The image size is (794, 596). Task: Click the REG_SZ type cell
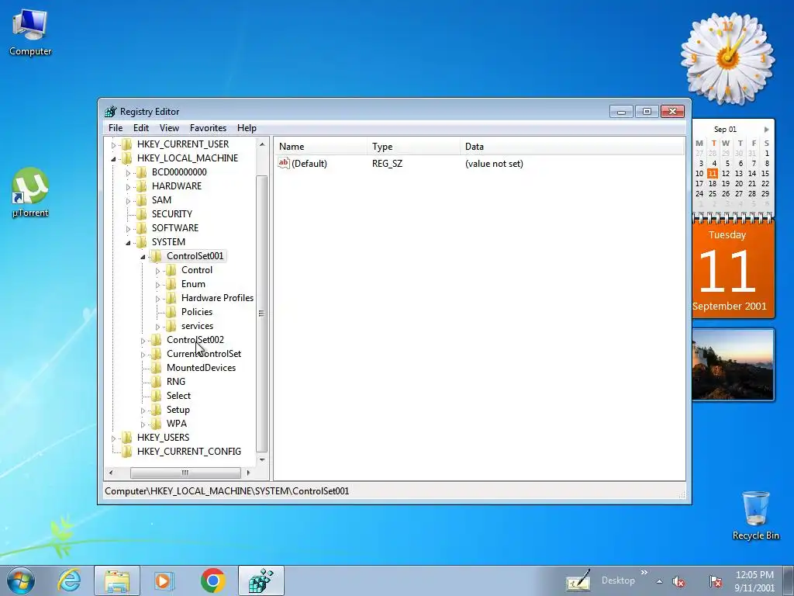[387, 164]
